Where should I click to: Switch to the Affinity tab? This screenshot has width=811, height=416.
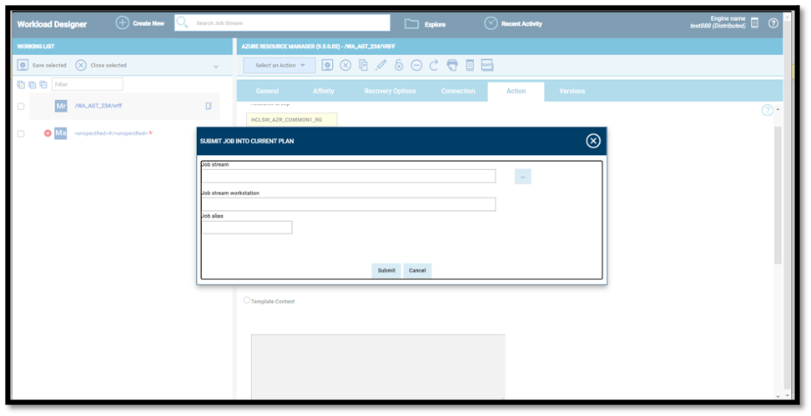(x=323, y=91)
